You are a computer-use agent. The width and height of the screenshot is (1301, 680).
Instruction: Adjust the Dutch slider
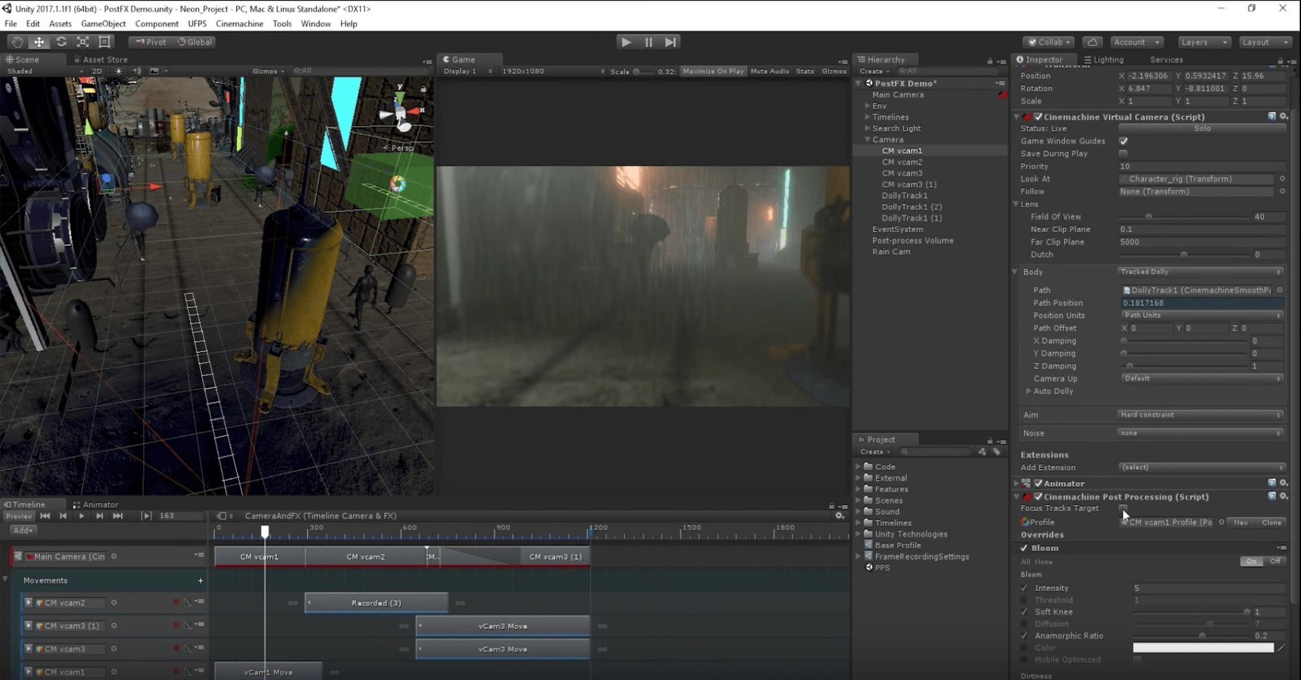click(x=1184, y=254)
